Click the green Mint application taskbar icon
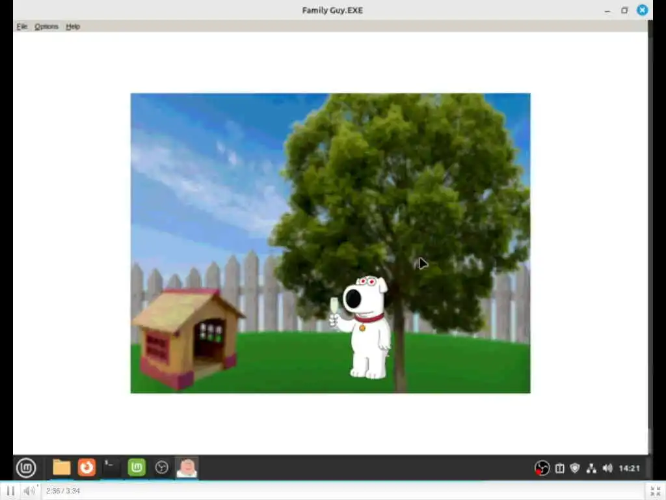 pyautogui.click(x=137, y=467)
